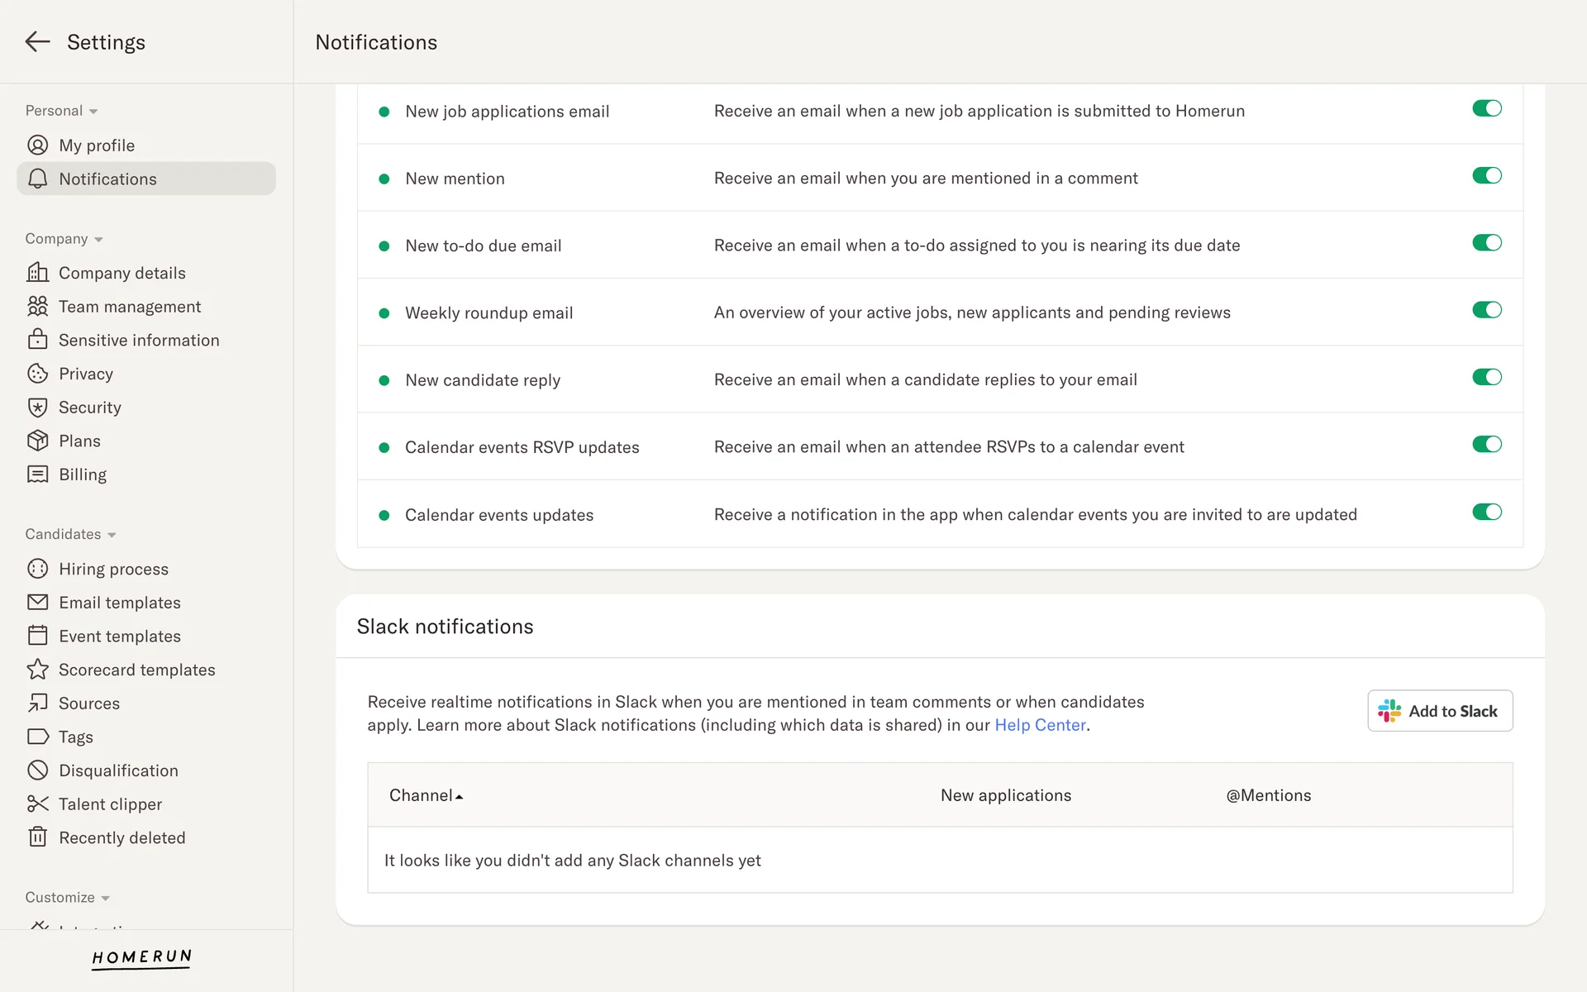Sort Slack table by Channel column
This screenshot has width=1587, height=992.
tap(426, 795)
